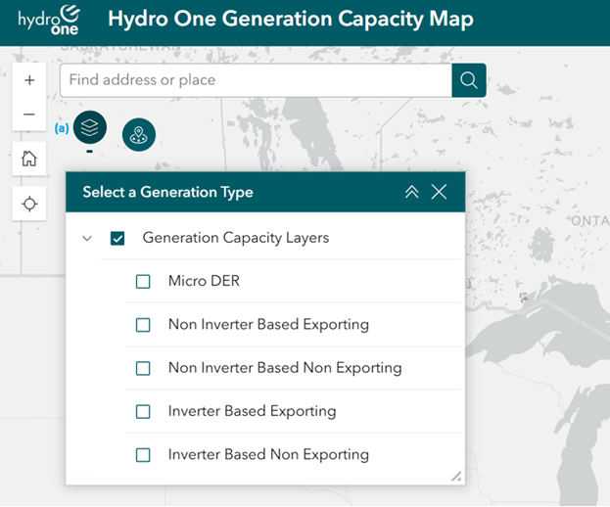Close the Select a Generation Type panel
Image resolution: width=610 pixels, height=507 pixels.
click(439, 192)
